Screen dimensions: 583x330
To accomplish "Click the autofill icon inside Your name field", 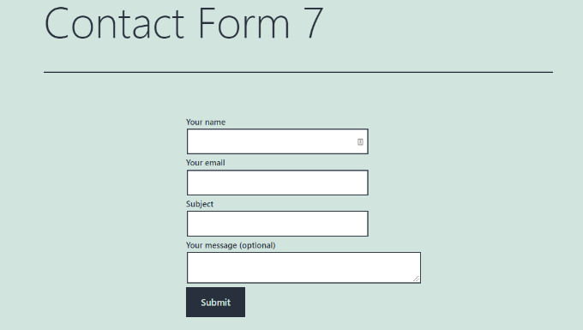I will click(360, 141).
